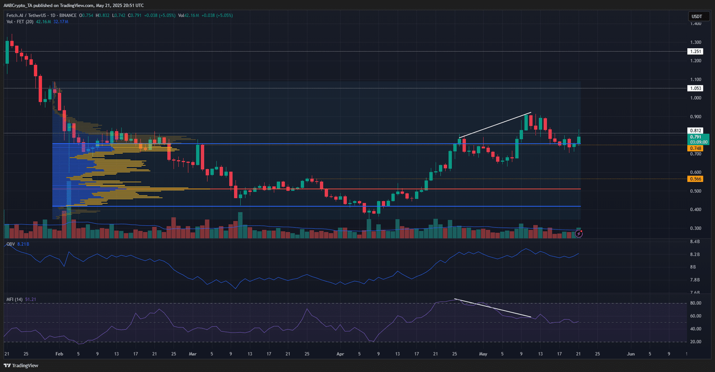
Task: Click the 80.00 MFI axis label
Action: pos(696,303)
